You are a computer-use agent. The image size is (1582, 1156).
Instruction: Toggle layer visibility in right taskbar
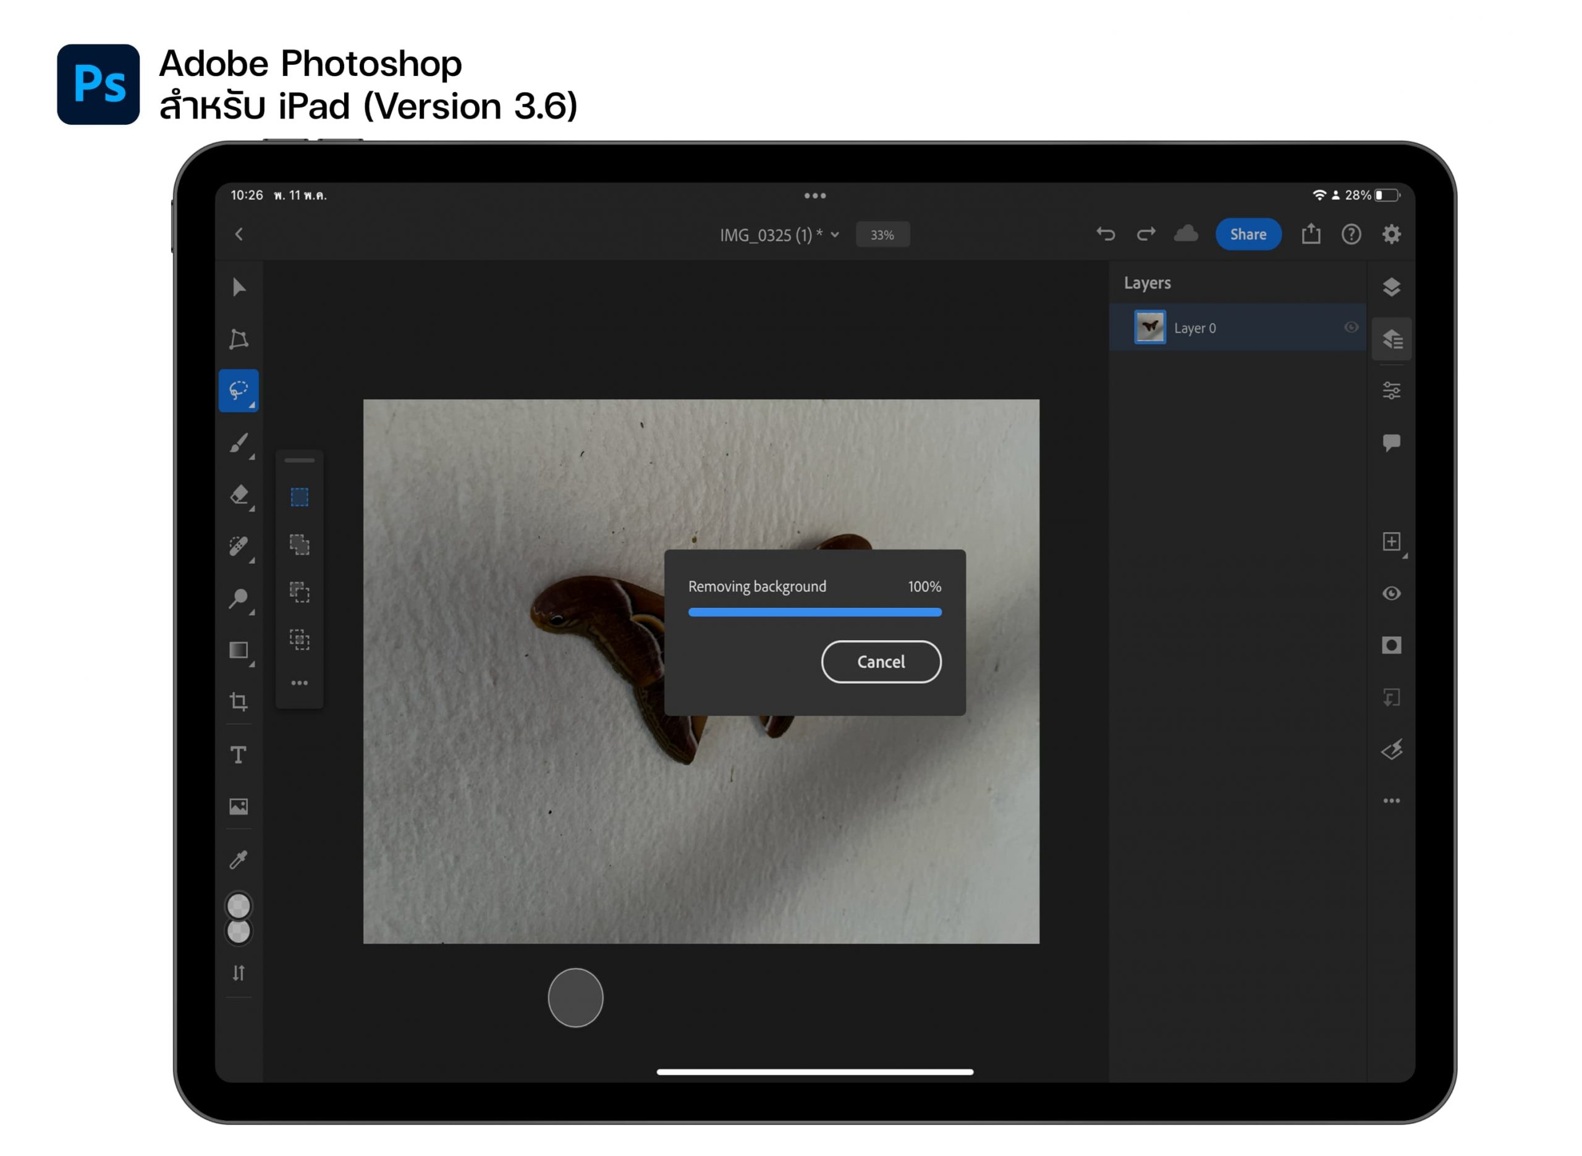tap(1391, 593)
